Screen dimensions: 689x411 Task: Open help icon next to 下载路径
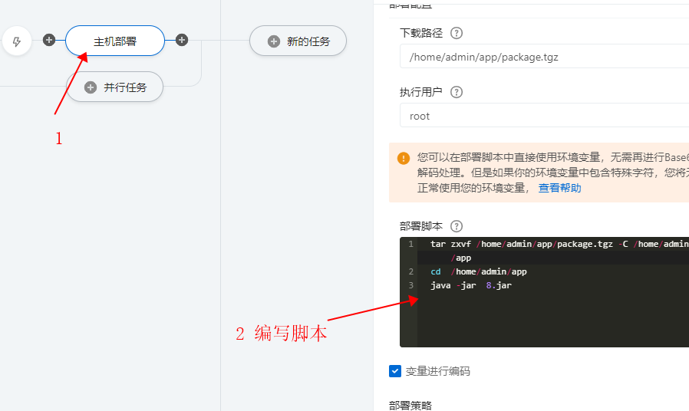click(x=457, y=33)
